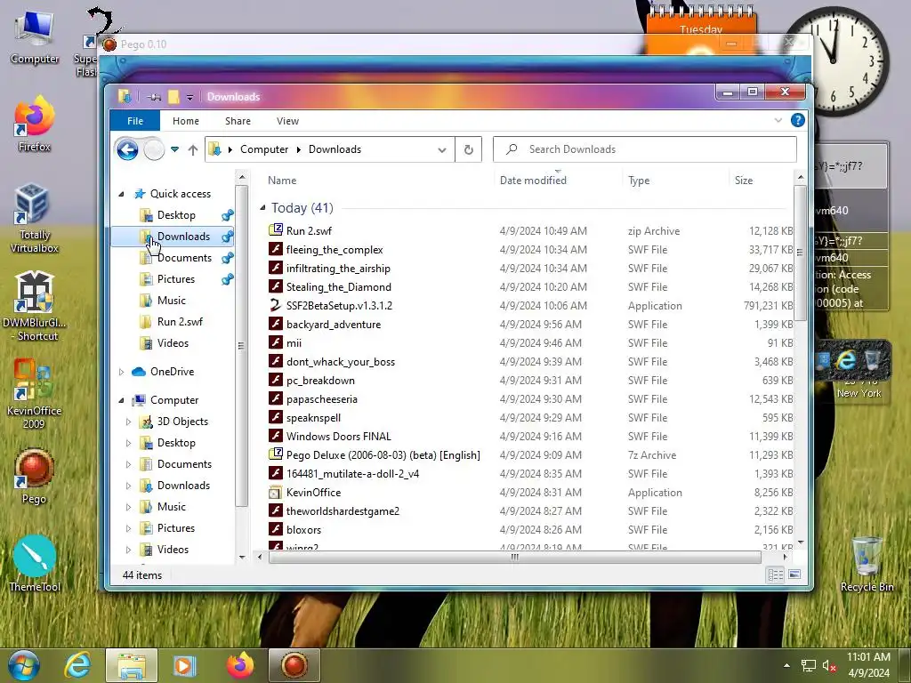The width and height of the screenshot is (911, 683).
Task: Click the muted volume icon in system tray
Action: (829, 666)
